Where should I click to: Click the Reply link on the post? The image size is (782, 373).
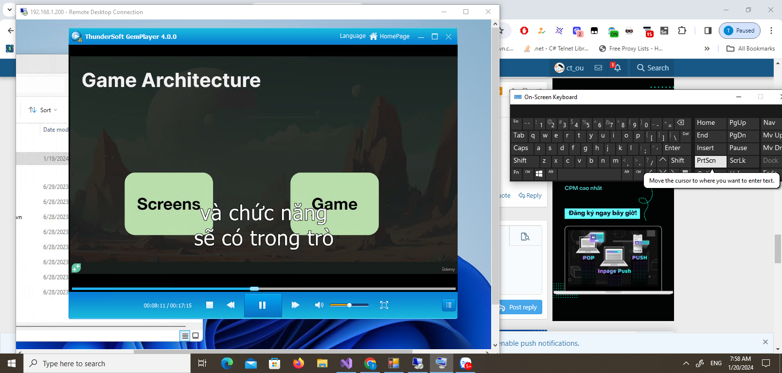click(x=530, y=196)
